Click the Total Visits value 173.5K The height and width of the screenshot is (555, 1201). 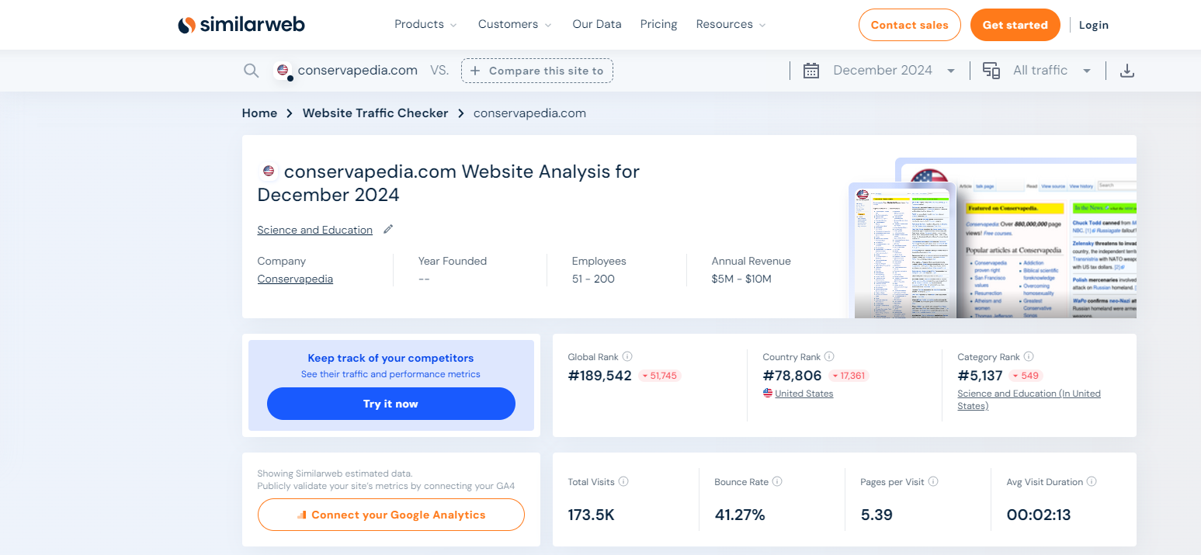pos(592,515)
